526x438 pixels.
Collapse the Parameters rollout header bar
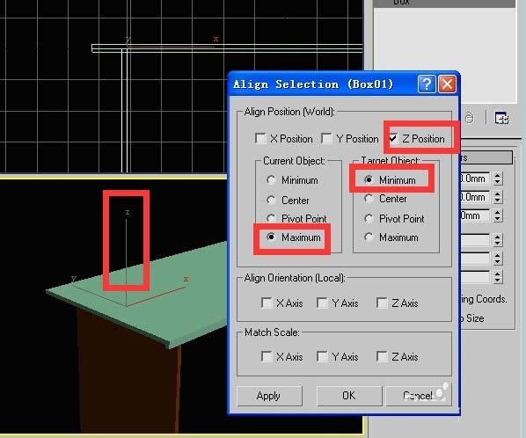click(486, 157)
